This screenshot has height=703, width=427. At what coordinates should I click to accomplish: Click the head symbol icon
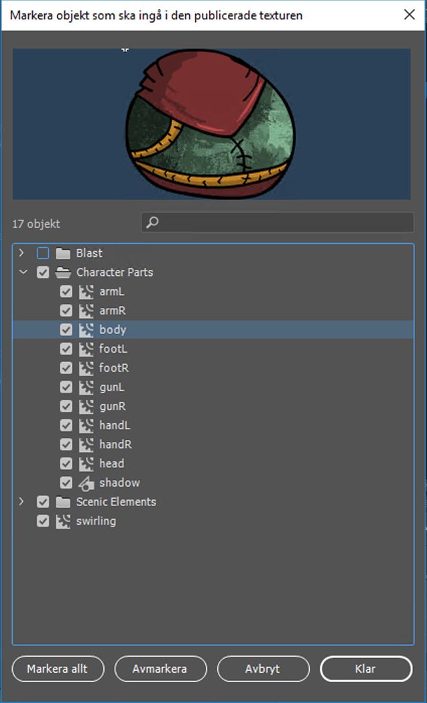(x=86, y=463)
